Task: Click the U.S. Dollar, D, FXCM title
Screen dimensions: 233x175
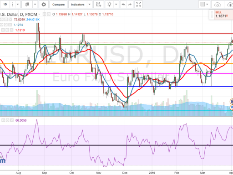Action: click(x=18, y=14)
